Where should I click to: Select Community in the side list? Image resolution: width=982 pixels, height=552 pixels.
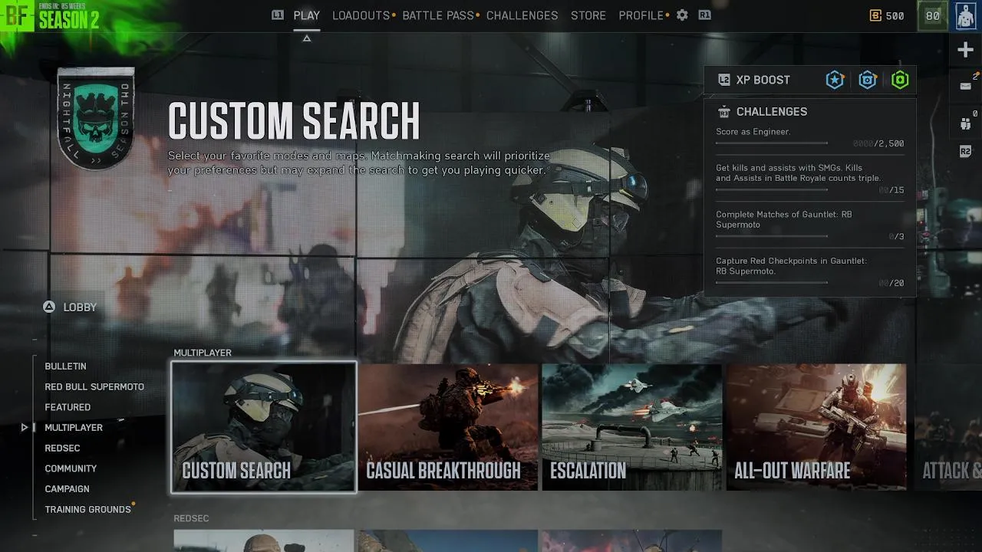(x=71, y=468)
